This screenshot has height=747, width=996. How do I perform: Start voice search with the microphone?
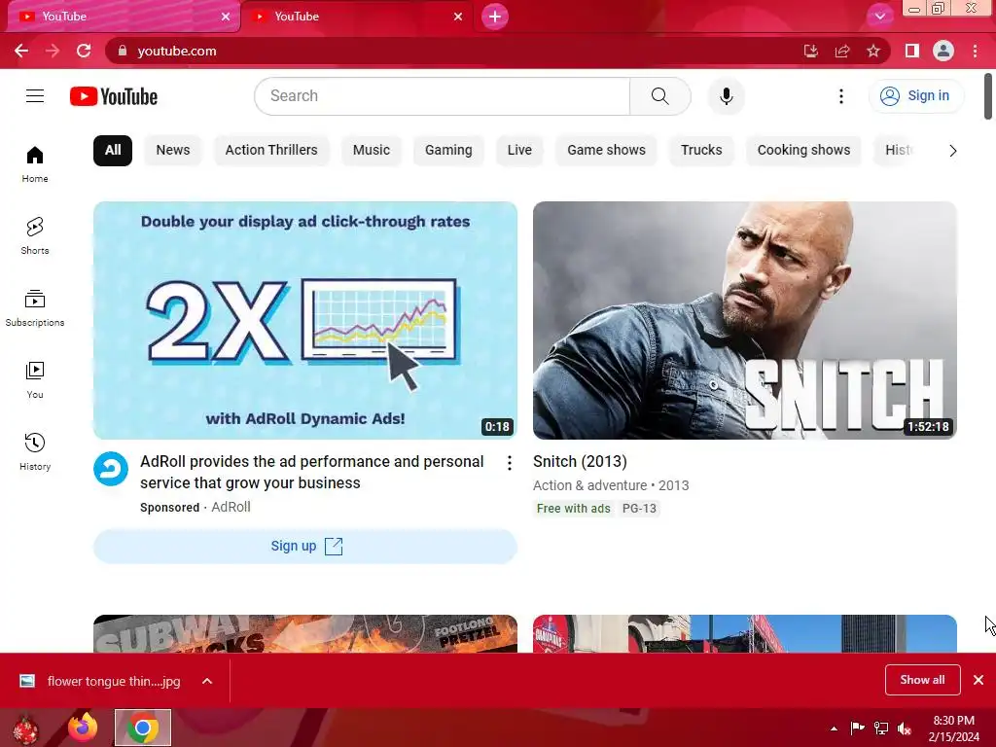pos(726,96)
